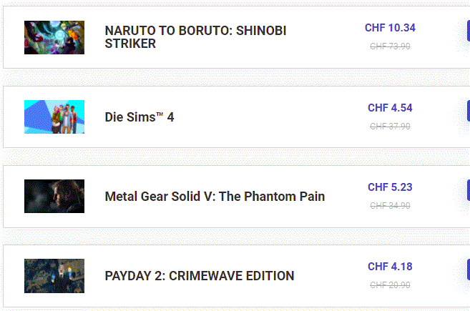Open the Naruto to Boruto game thumbnail
This screenshot has width=470, height=311.
(54, 37)
